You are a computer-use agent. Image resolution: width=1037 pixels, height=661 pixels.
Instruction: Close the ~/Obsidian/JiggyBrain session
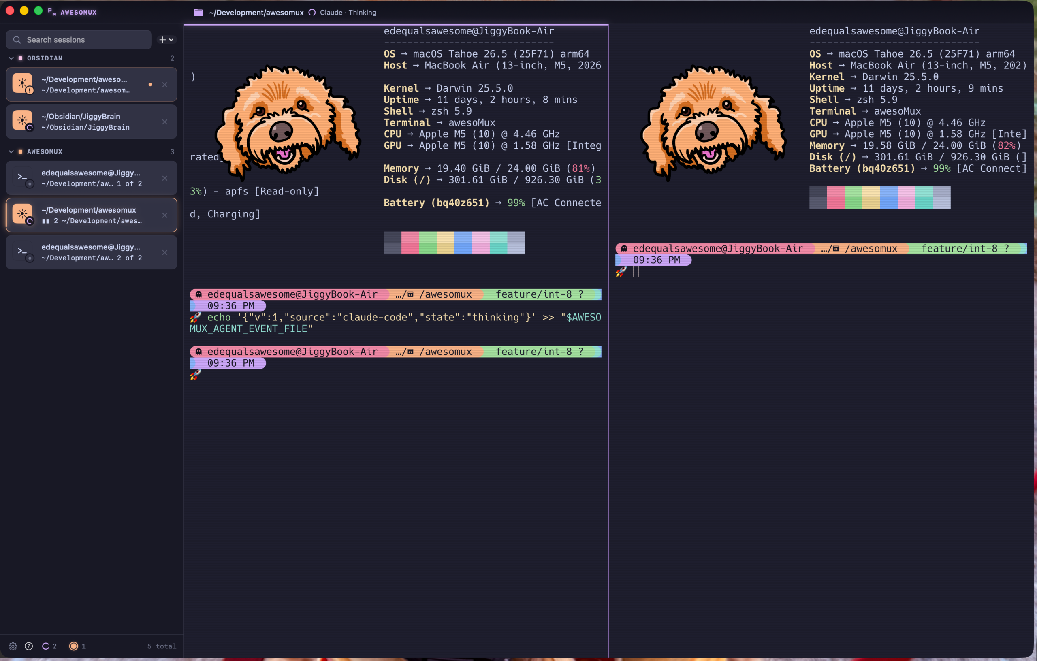(x=164, y=122)
